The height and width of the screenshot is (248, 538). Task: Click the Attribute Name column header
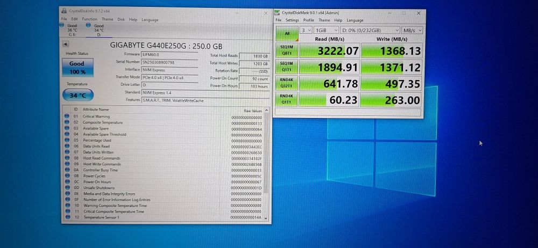coord(96,110)
